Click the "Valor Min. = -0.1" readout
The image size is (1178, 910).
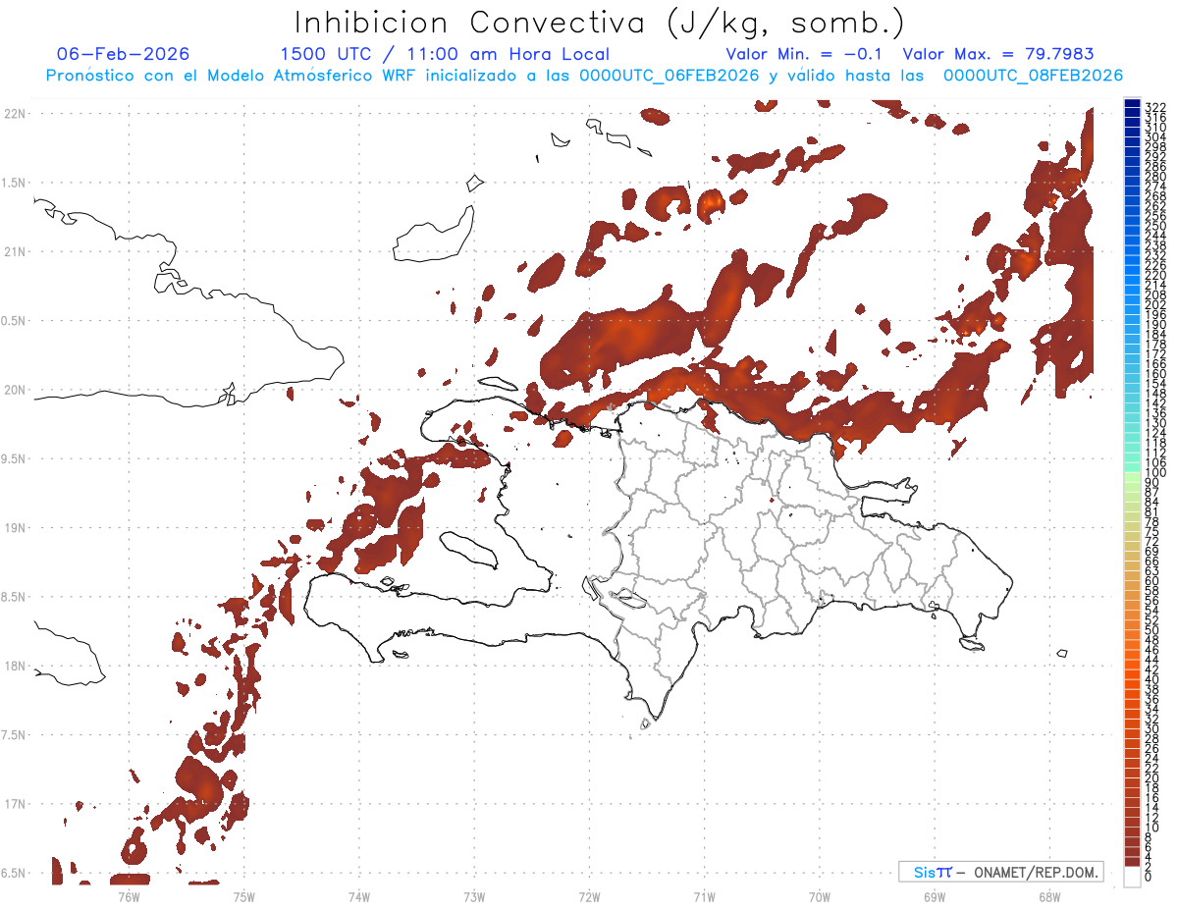[x=805, y=55]
